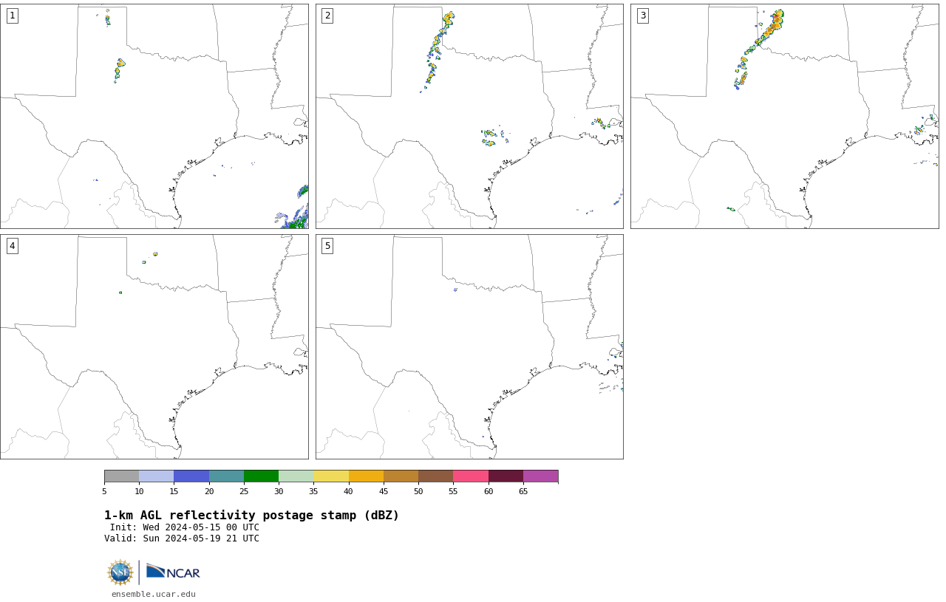Select the maroon 60-65 dBZ swatch
Screen dimensions: 946x602
[506, 476]
